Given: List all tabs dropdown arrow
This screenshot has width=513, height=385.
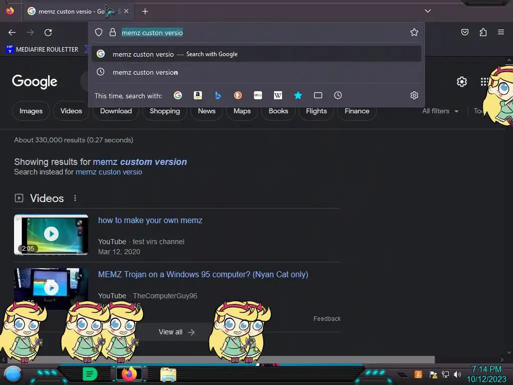Looking at the screenshot, I should pyautogui.click(x=428, y=11).
